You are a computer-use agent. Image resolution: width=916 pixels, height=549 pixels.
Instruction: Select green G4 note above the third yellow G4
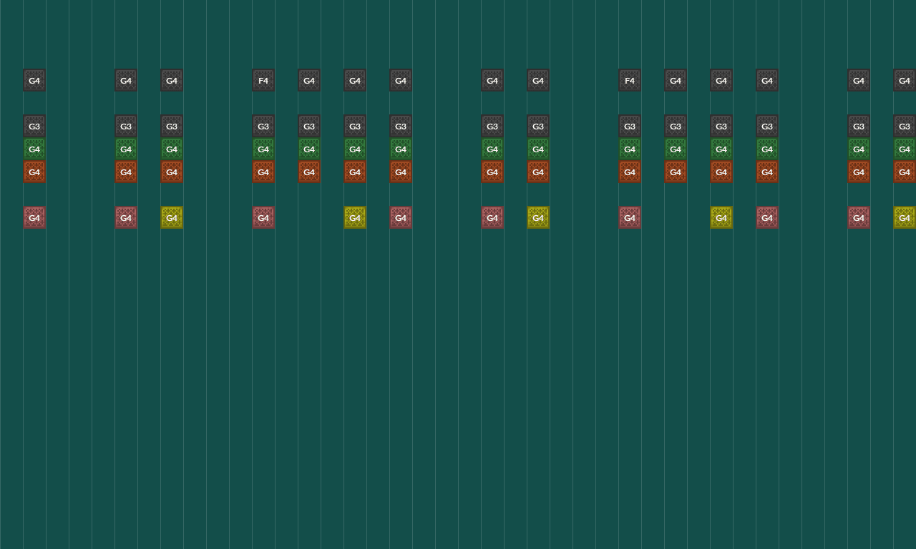(x=538, y=149)
